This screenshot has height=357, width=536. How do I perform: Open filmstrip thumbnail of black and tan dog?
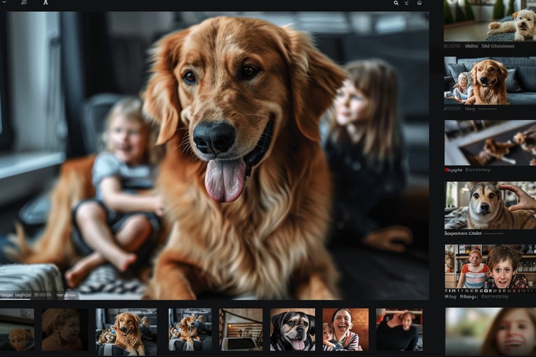click(292, 329)
